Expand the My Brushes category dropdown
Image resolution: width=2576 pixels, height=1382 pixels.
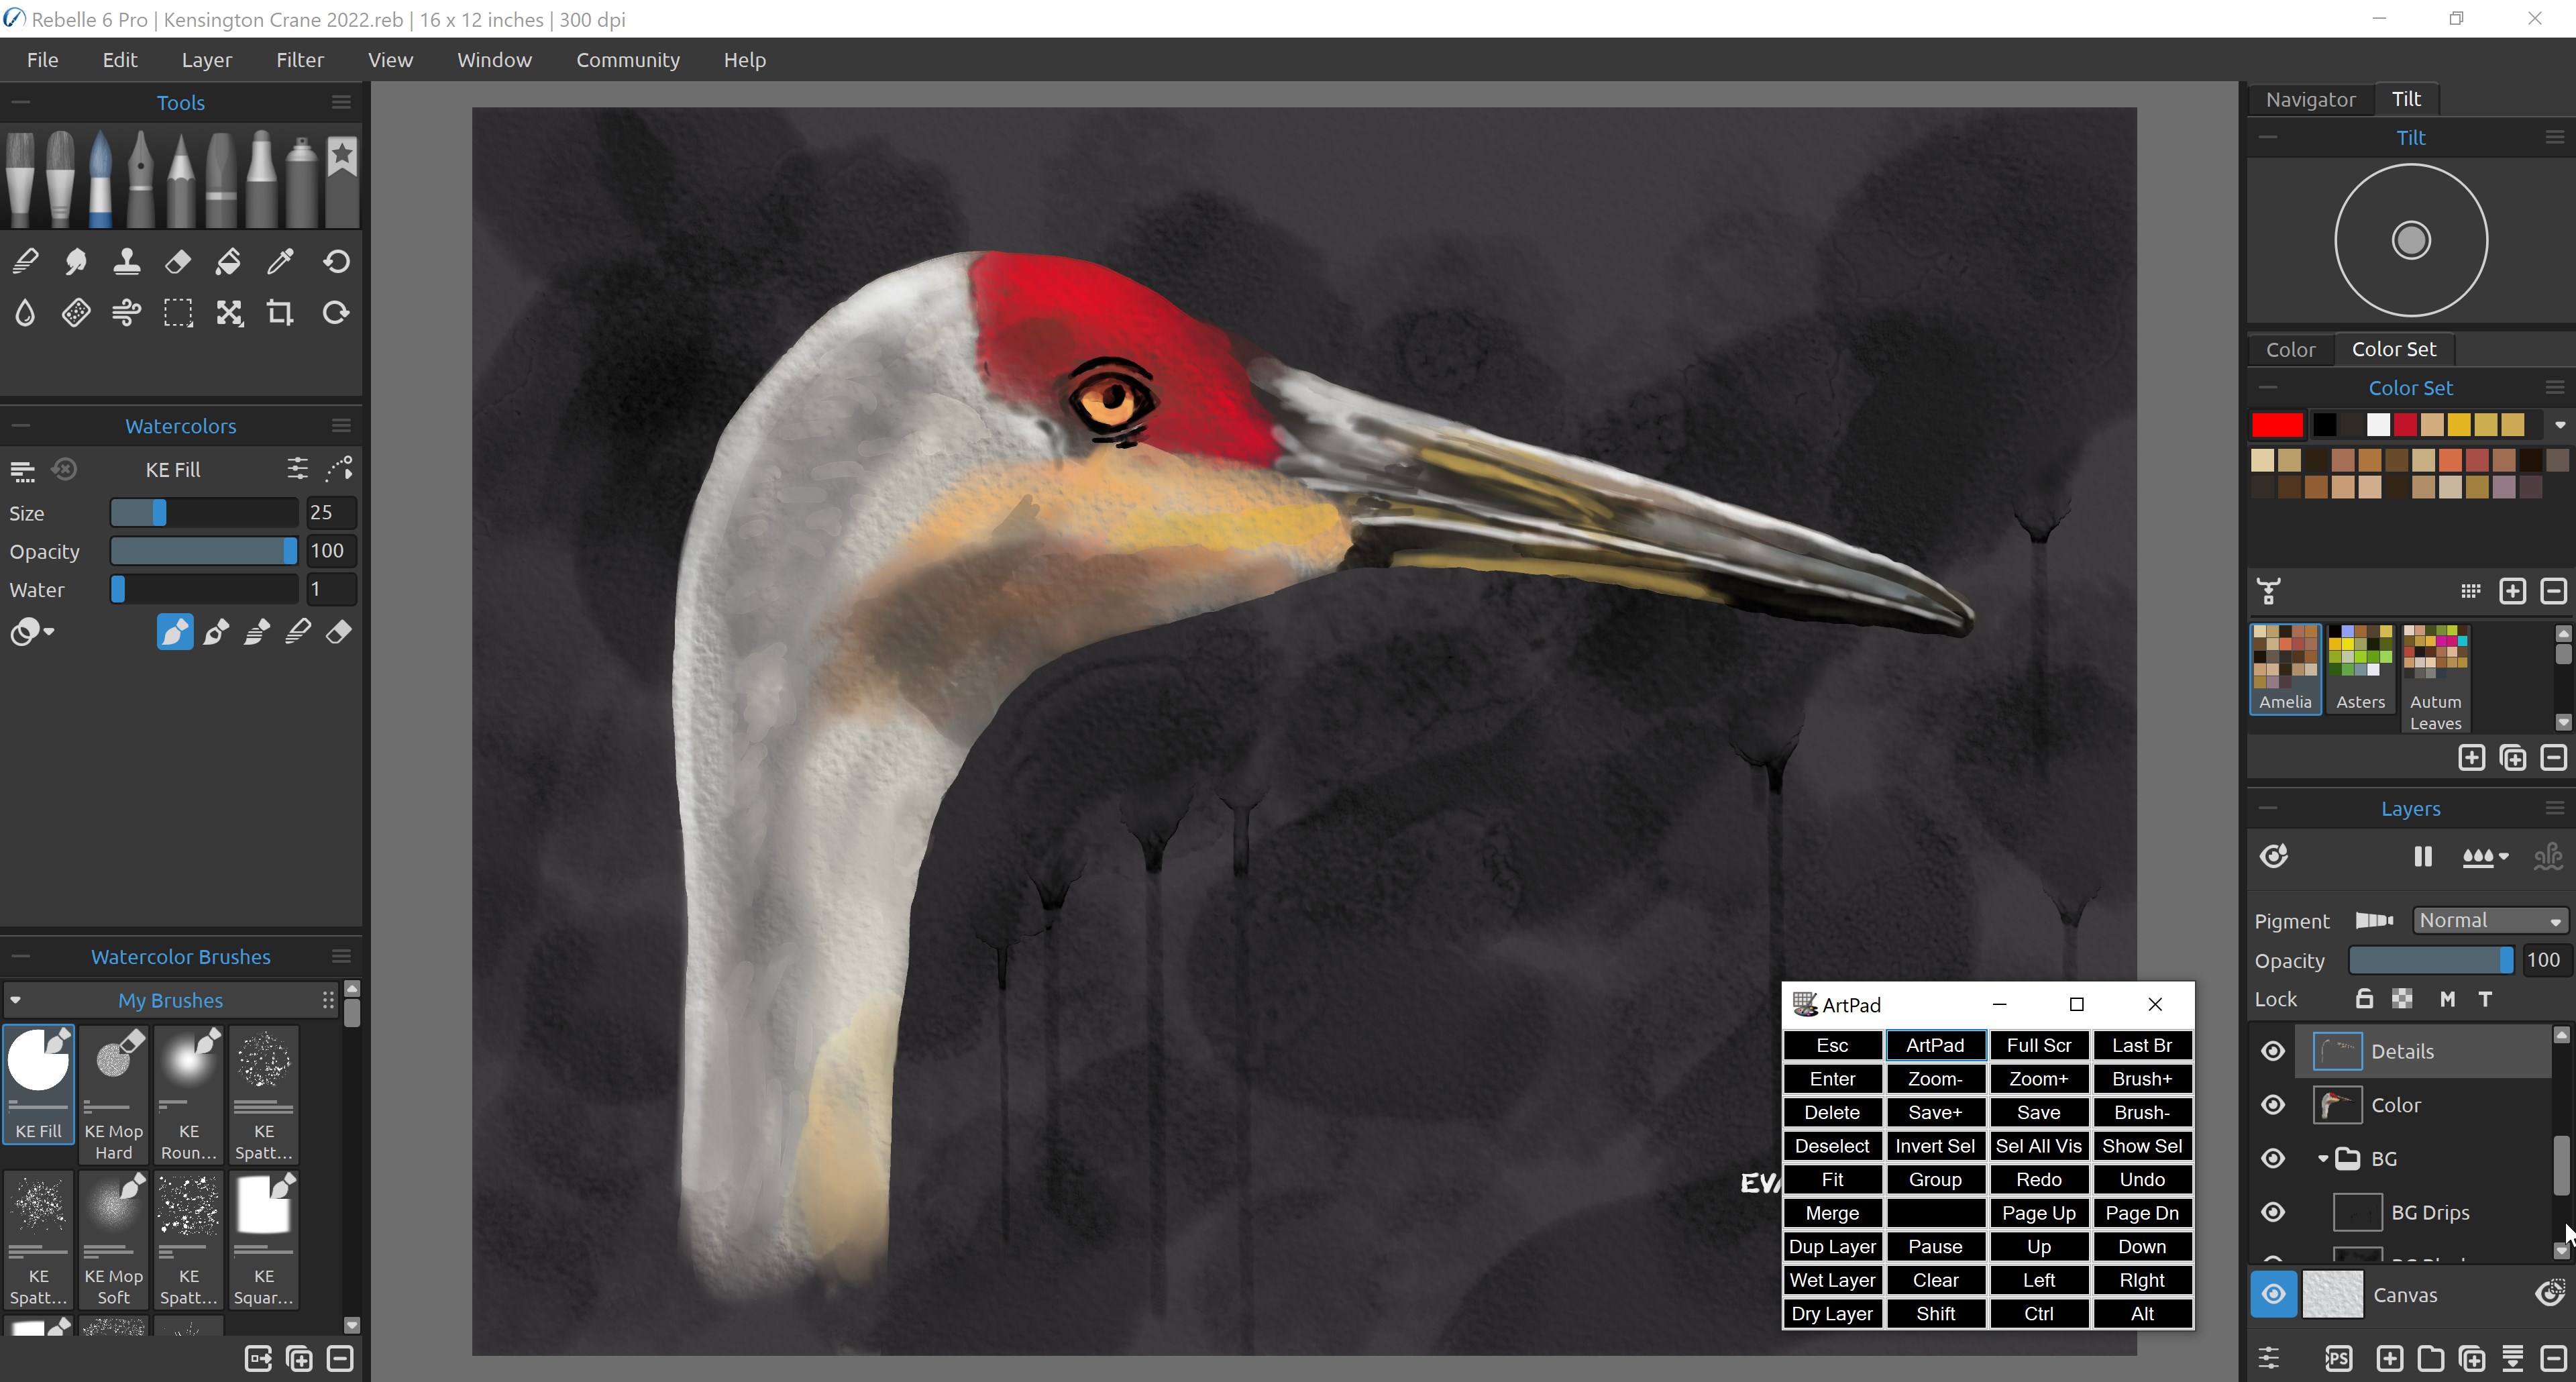click(15, 1000)
